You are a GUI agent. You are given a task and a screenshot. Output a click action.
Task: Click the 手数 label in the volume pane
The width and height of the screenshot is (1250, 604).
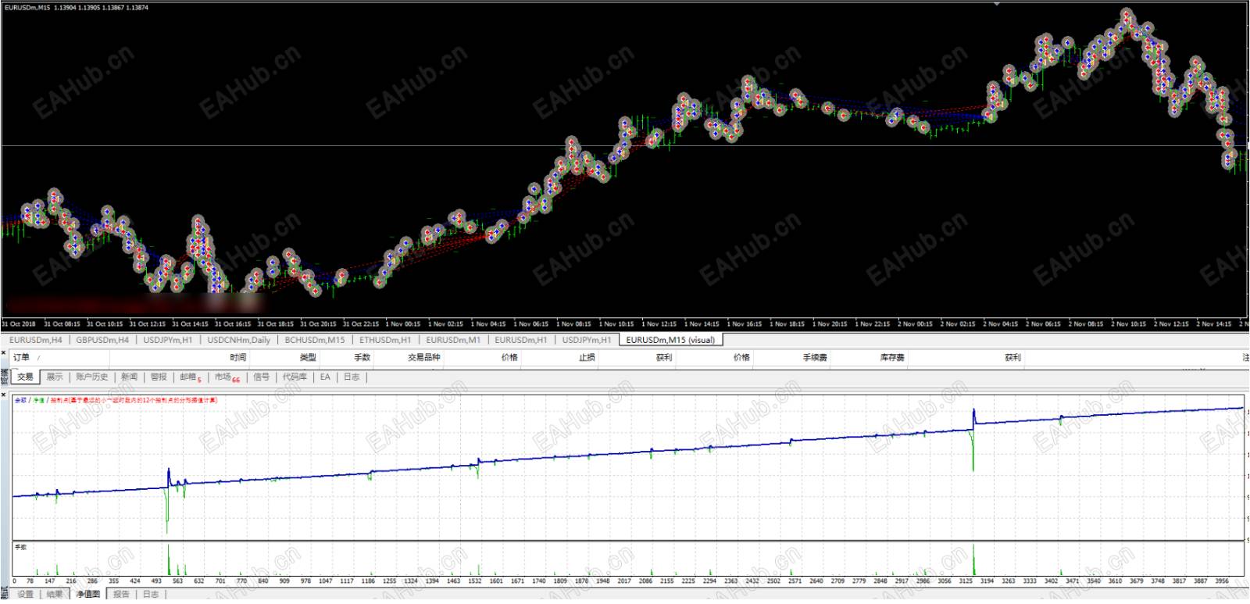(x=21, y=547)
